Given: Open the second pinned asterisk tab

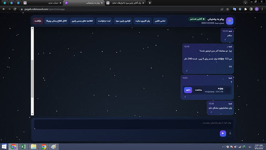Looking at the screenshot, I should coord(12,3).
